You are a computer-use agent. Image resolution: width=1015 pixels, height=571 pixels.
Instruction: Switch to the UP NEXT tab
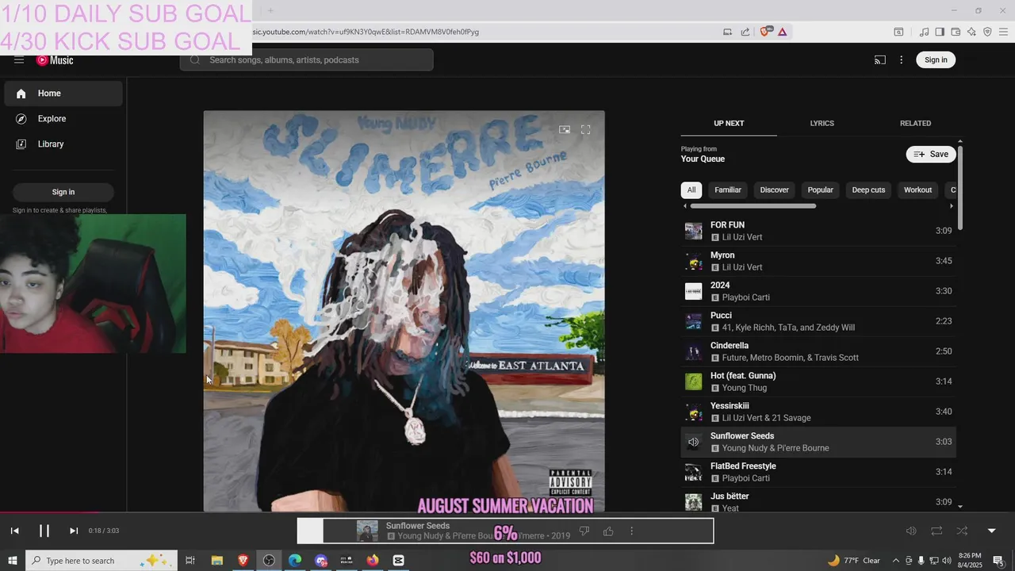pyautogui.click(x=729, y=123)
